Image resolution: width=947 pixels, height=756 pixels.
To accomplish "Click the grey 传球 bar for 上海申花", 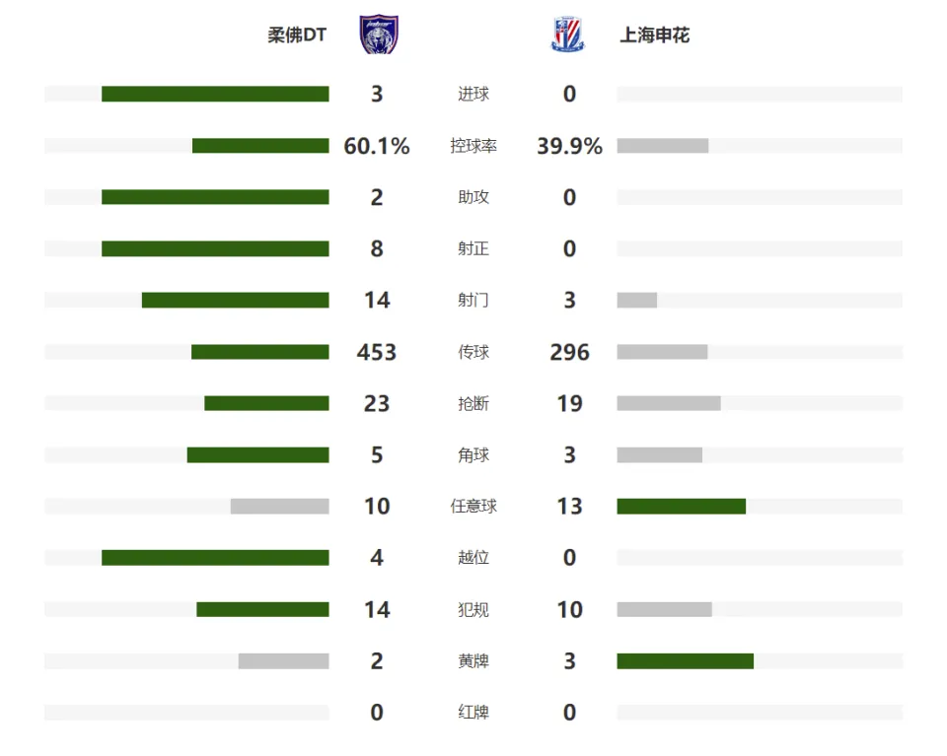I will click(663, 352).
